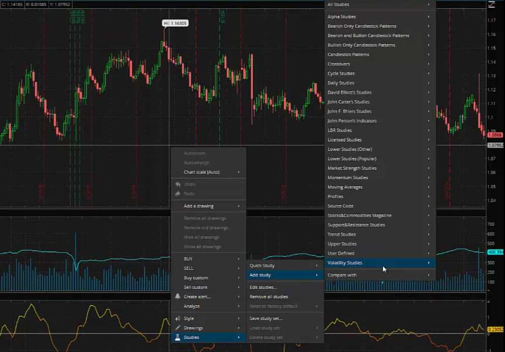The height and width of the screenshot is (352, 505).
Task: Click the Studies flask icon
Action: pyautogui.click(x=177, y=337)
